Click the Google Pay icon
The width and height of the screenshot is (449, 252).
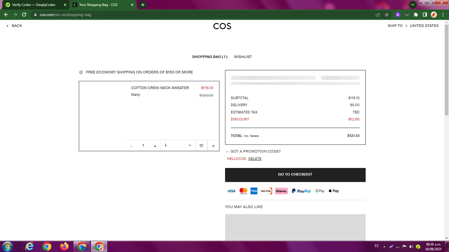click(x=320, y=191)
